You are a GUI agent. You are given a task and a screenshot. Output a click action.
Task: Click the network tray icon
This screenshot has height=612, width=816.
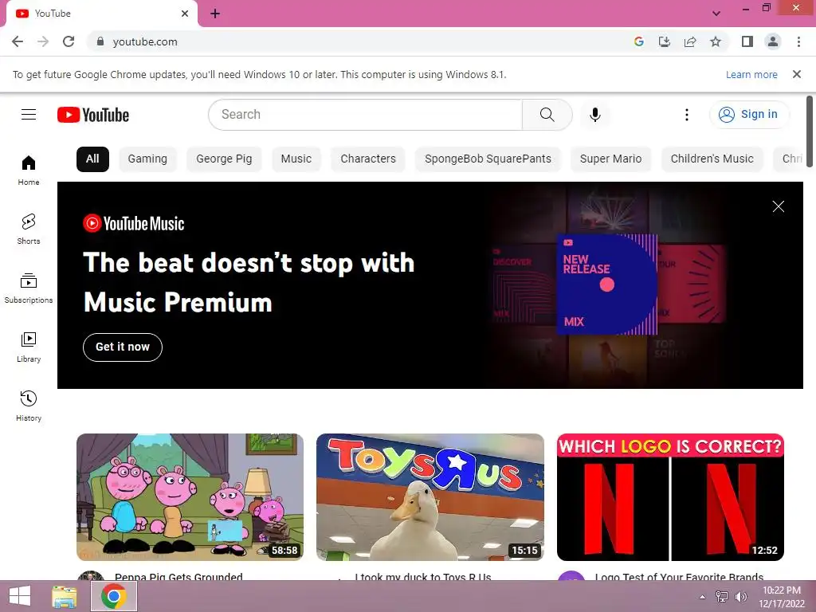(722, 597)
